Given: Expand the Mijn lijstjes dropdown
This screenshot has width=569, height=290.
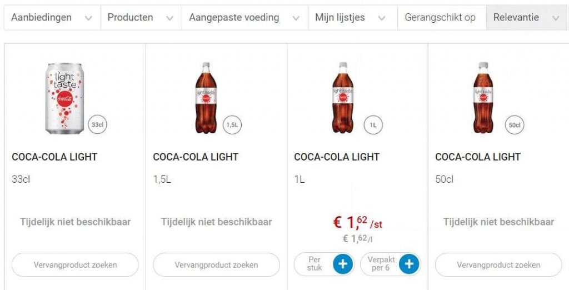Looking at the screenshot, I should tap(352, 18).
